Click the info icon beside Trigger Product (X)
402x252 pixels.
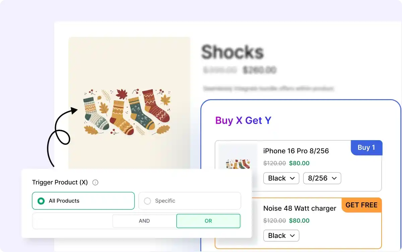95,183
